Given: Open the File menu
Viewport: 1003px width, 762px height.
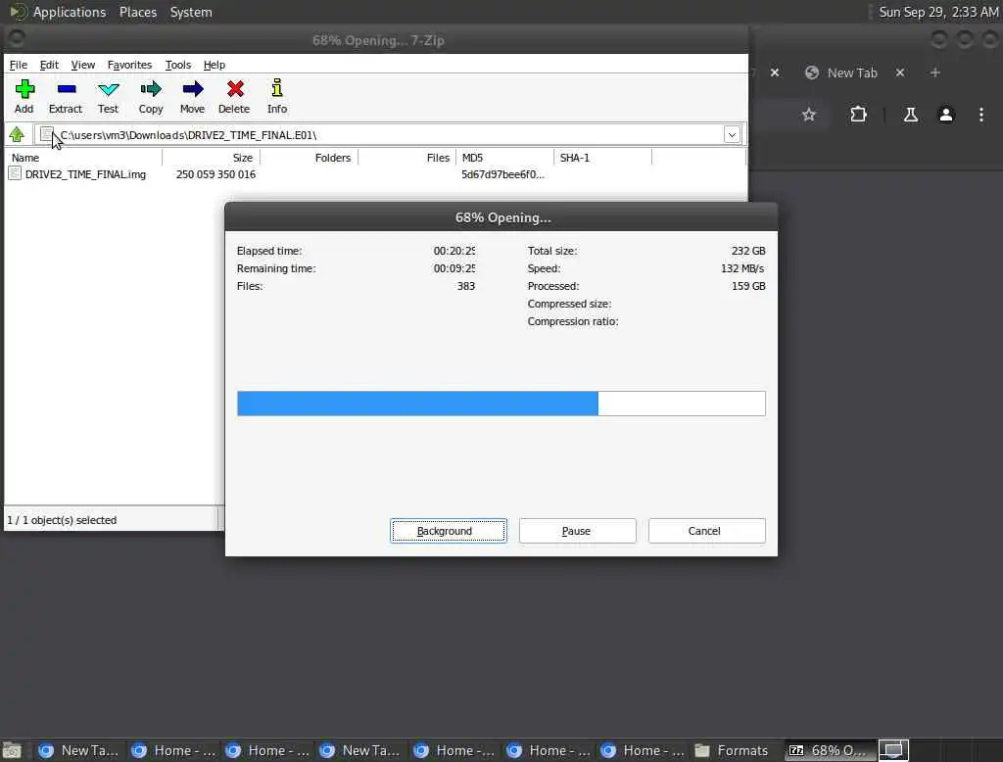Looking at the screenshot, I should [x=18, y=65].
